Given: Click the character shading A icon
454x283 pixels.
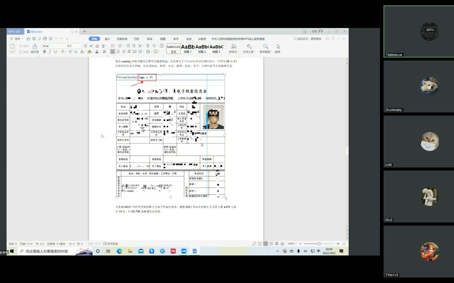Looking at the screenshot, I should pos(104,52).
